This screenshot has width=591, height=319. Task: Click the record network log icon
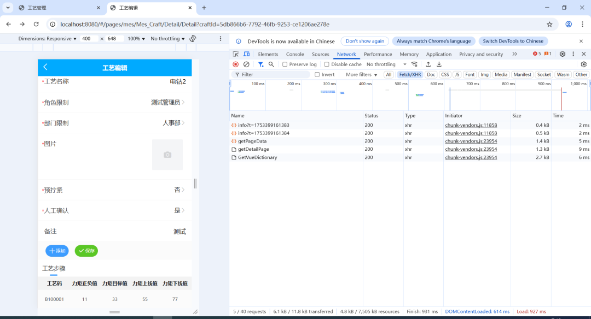pyautogui.click(x=236, y=64)
